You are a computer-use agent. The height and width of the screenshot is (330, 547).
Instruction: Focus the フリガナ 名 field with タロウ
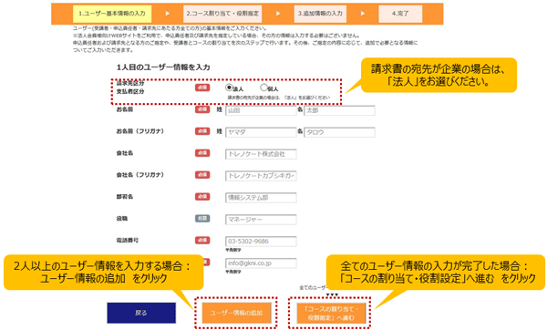click(x=339, y=132)
